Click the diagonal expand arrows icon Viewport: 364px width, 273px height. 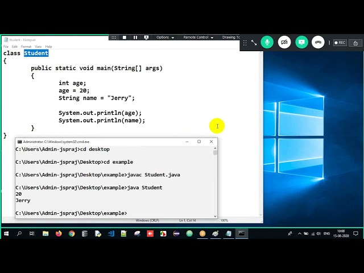point(254,43)
